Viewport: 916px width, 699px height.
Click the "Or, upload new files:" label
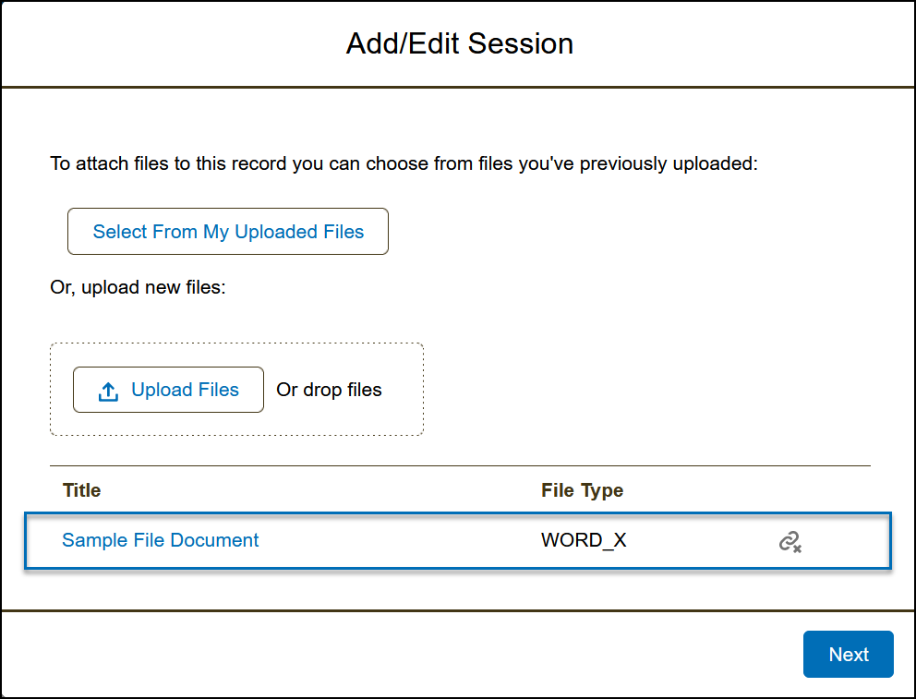click(x=138, y=287)
